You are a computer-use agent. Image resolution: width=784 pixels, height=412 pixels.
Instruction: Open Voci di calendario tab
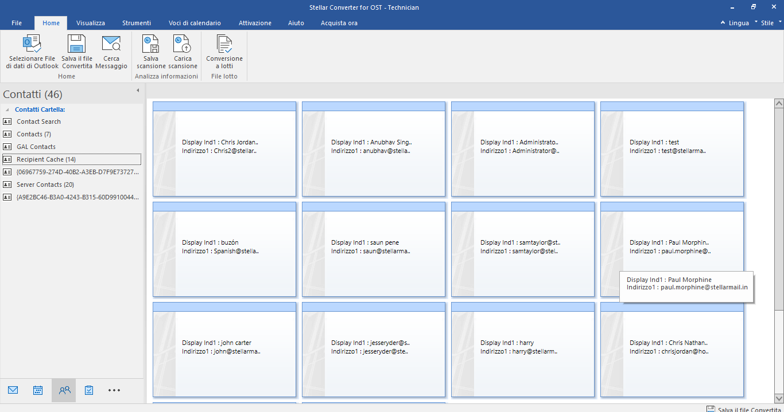coord(195,23)
